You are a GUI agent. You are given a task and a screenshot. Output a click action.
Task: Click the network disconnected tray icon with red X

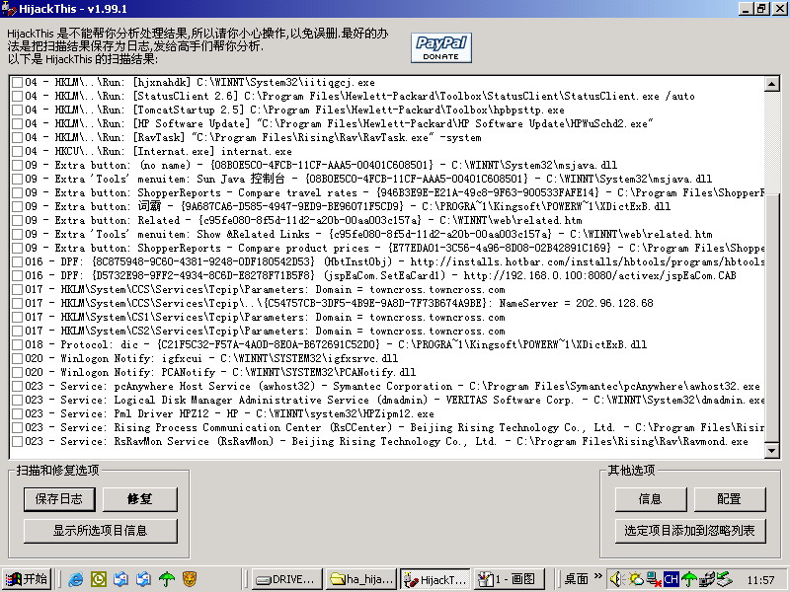click(x=654, y=579)
